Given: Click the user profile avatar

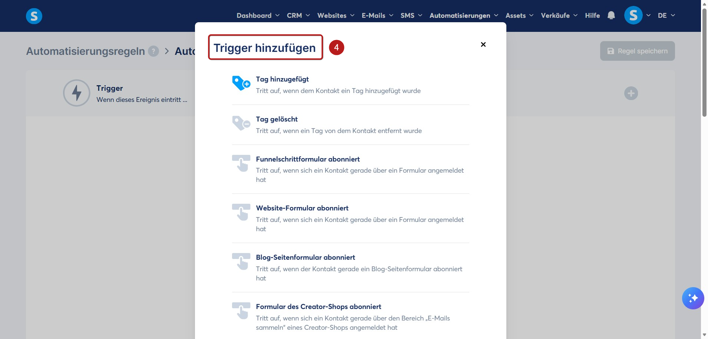Looking at the screenshot, I should 633,15.
